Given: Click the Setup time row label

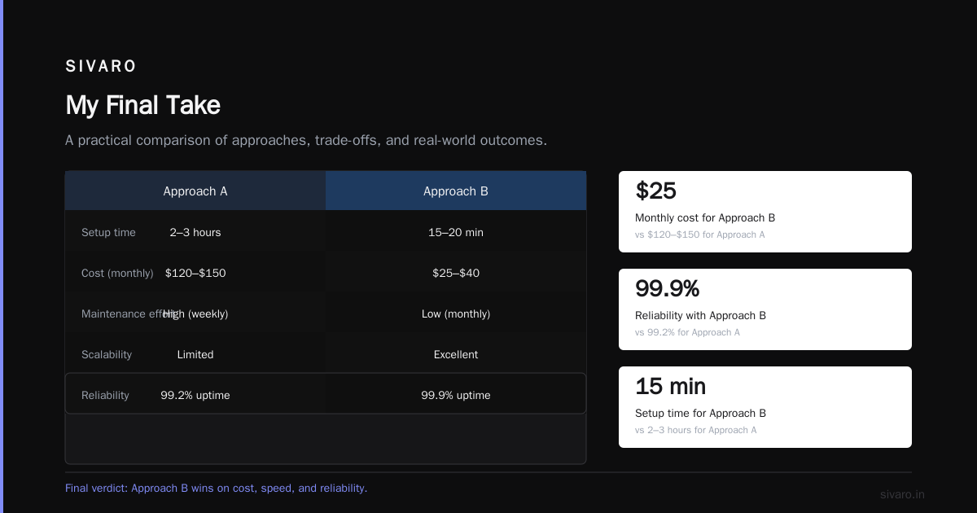Looking at the screenshot, I should tap(108, 232).
